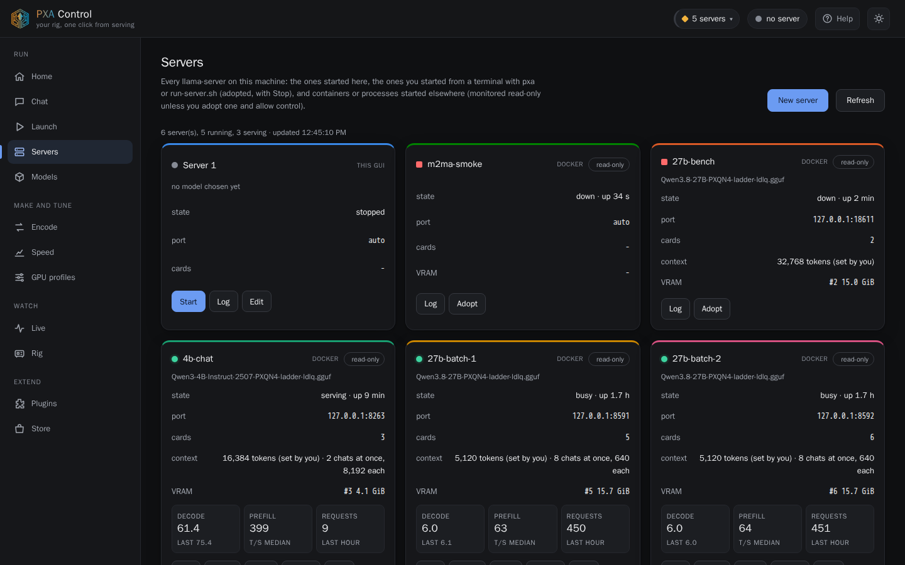Click the Encode arrows icon
Screen dimensions: 905x565
click(x=19, y=227)
